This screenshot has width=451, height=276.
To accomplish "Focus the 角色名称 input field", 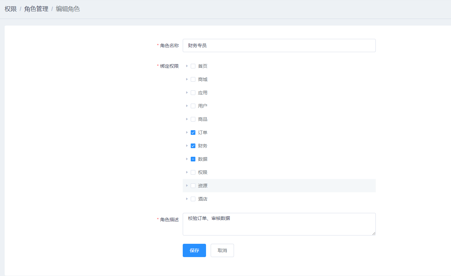I will coord(279,46).
